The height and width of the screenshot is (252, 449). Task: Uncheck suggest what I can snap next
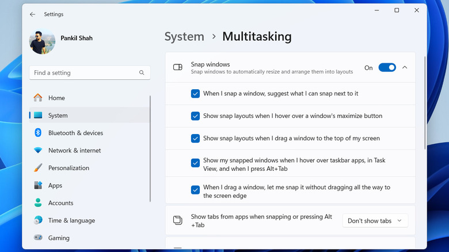[x=196, y=93]
